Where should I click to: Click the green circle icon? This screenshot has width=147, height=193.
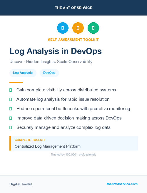[93, 28]
